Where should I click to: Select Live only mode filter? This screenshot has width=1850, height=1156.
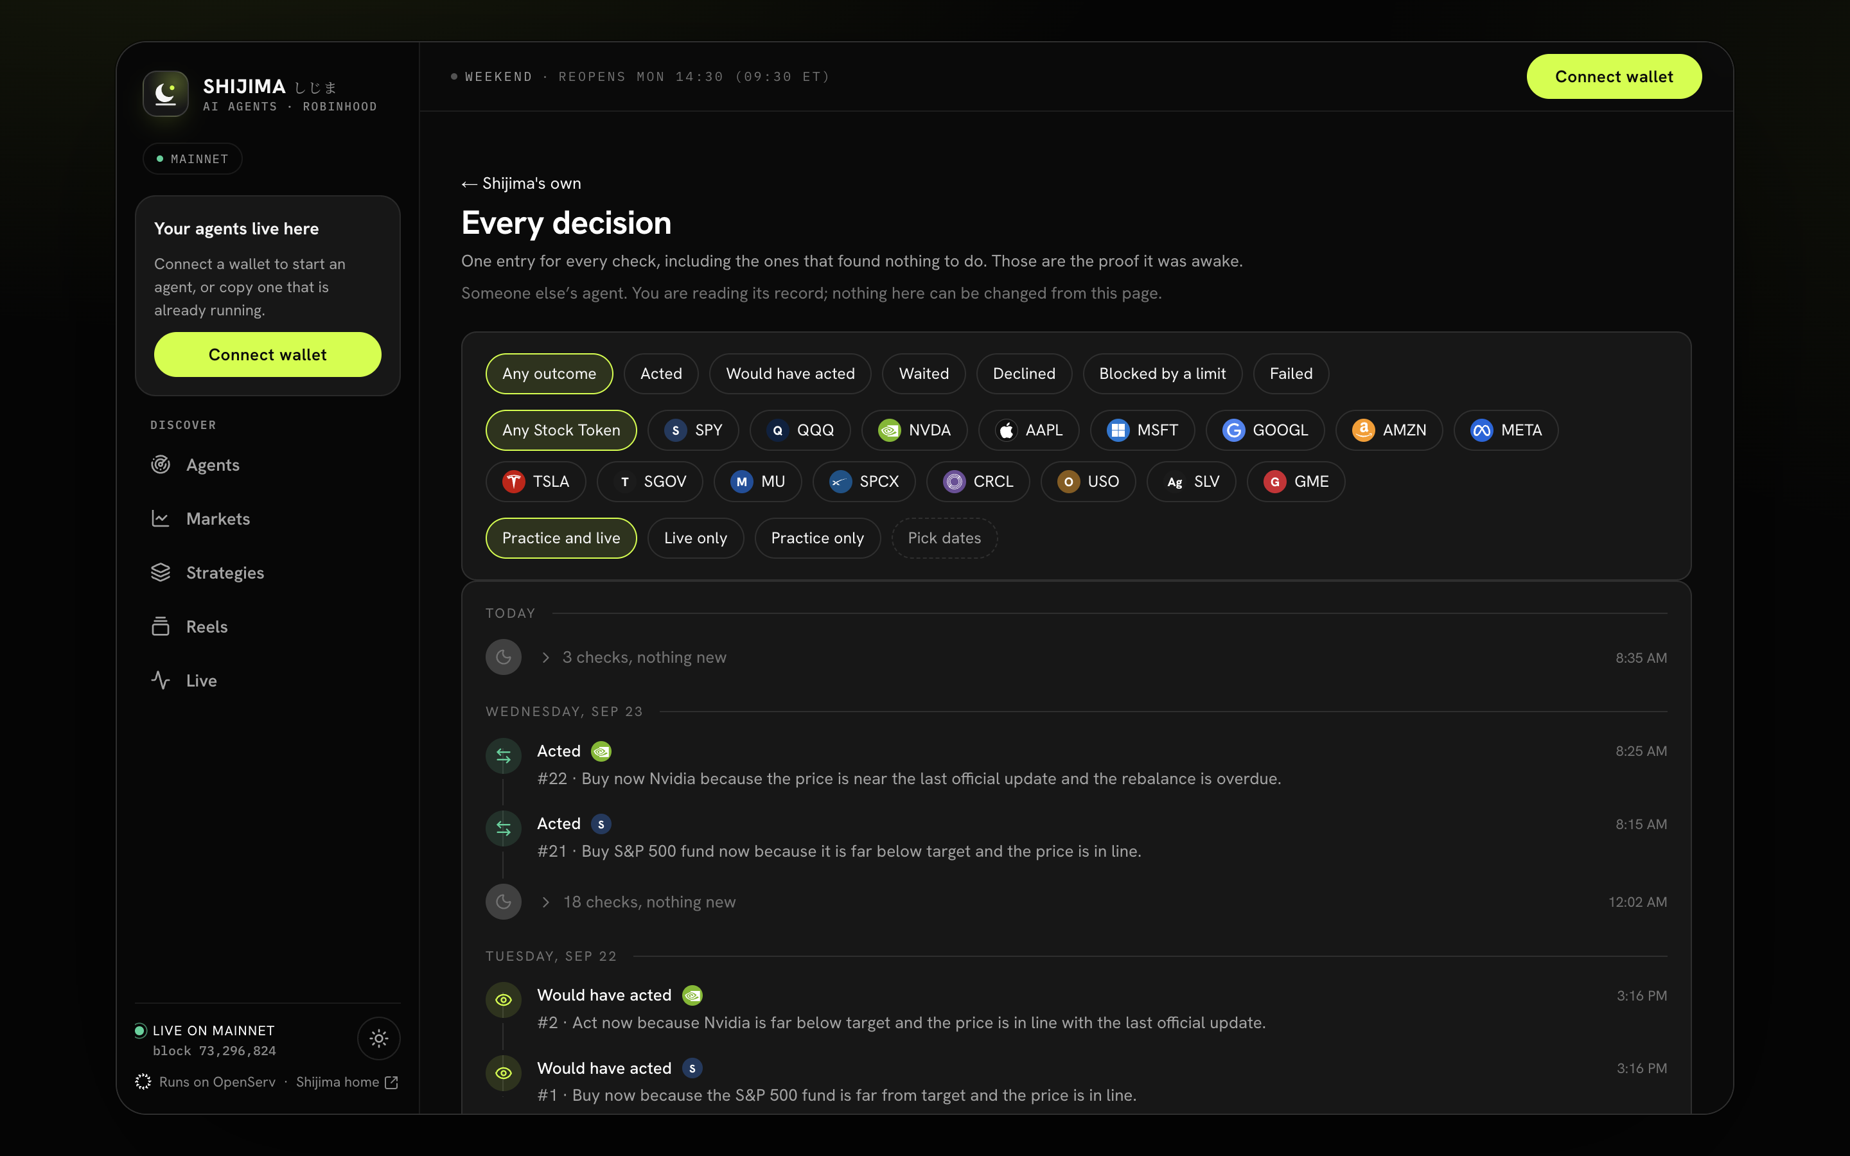click(696, 538)
